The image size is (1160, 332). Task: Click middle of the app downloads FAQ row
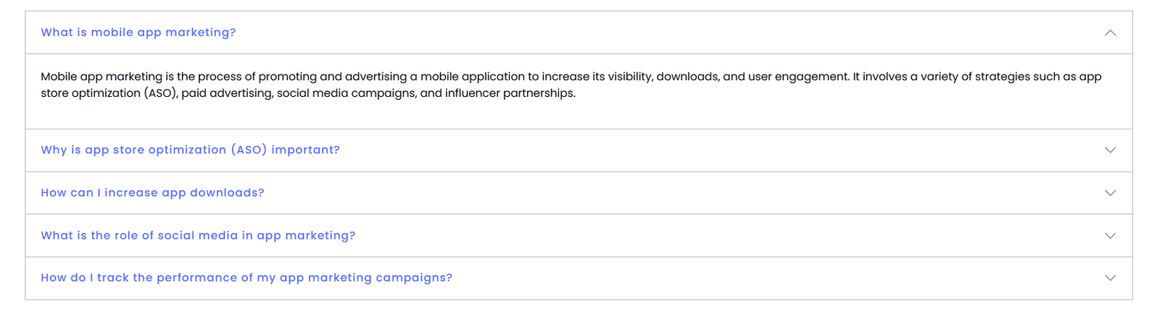coord(579,192)
